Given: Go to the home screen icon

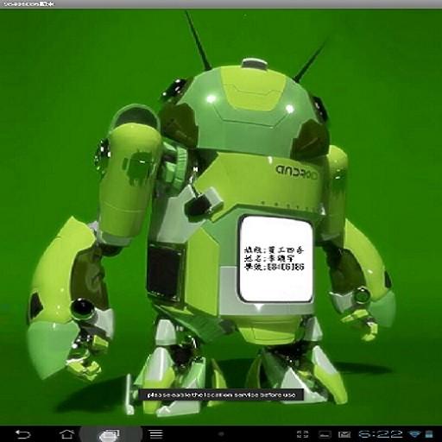Looking at the screenshot, I should (66, 434).
